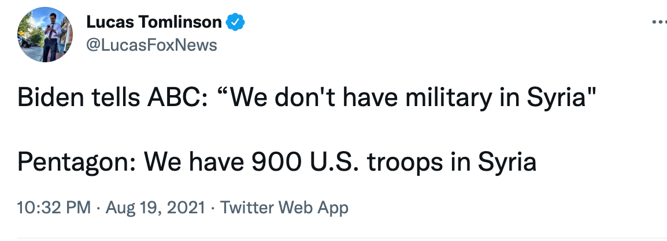Open the Twitter Web App source link

coord(284,207)
